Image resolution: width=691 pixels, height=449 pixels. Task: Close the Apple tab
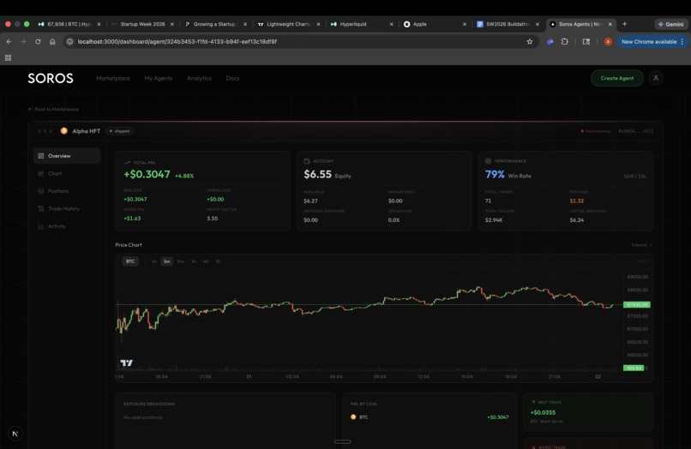pyautogui.click(x=465, y=24)
